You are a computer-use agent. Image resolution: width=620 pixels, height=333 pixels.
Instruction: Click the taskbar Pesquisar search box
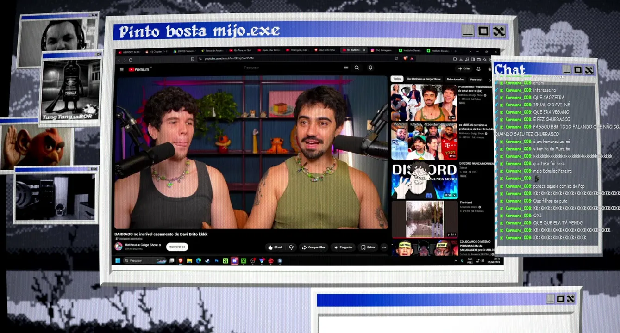point(145,261)
